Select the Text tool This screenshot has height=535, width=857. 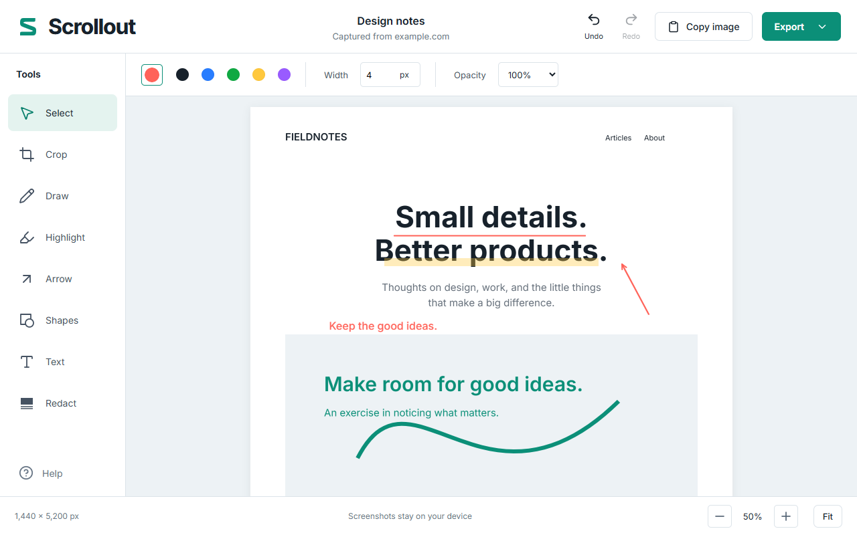(62, 362)
